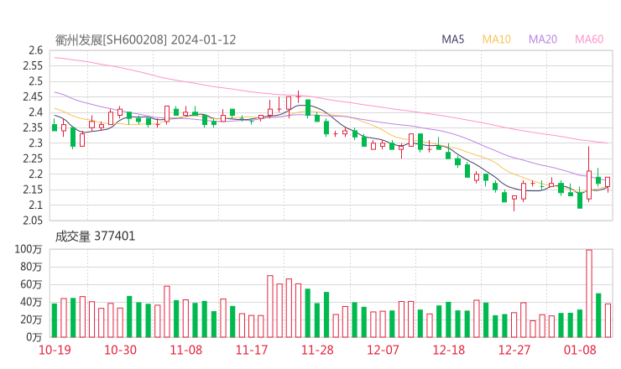Select the 12-07 date label
The height and width of the screenshot is (369, 621).
click(x=383, y=350)
